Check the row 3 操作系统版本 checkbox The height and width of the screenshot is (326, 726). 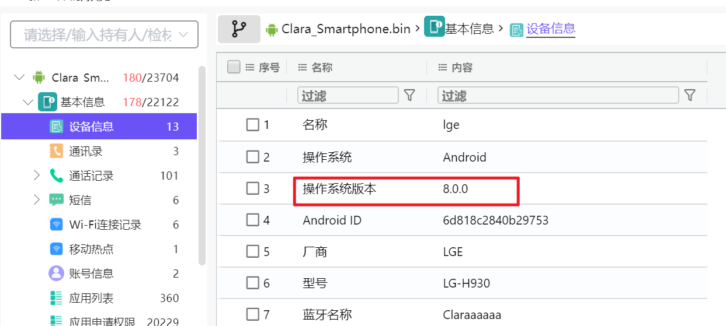(x=252, y=188)
